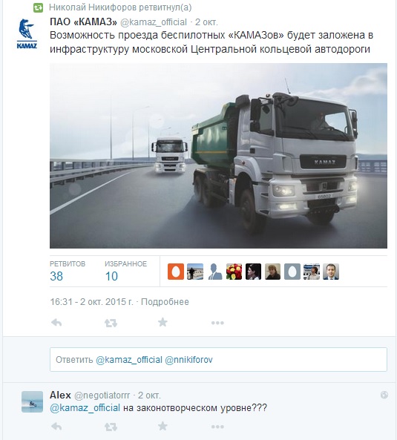Favorite the KAMAZ tweet with star icon
397x440 pixels.
163,323
